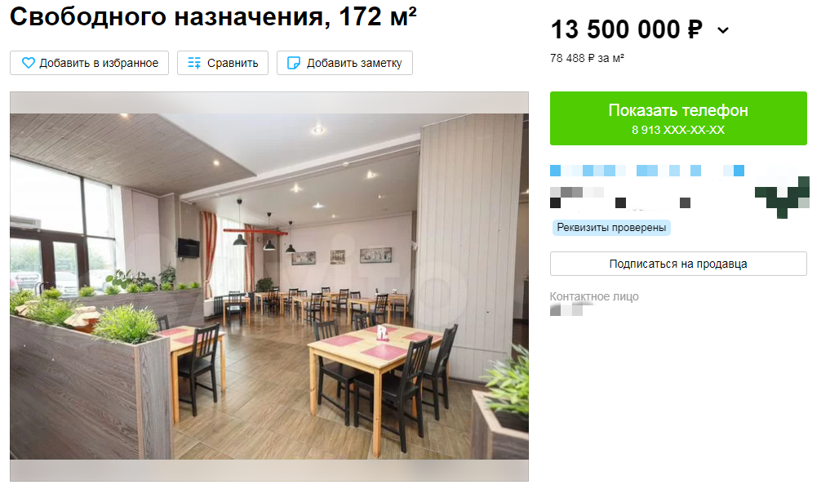Add a note via Добавить заметку
The width and height of the screenshot is (830, 489).
tap(344, 63)
